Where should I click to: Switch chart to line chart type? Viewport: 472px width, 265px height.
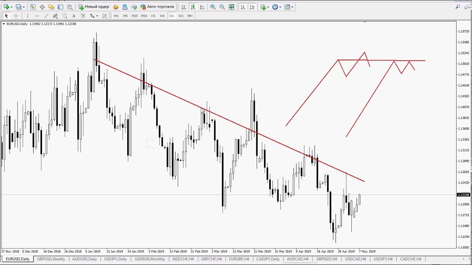(x=202, y=7)
